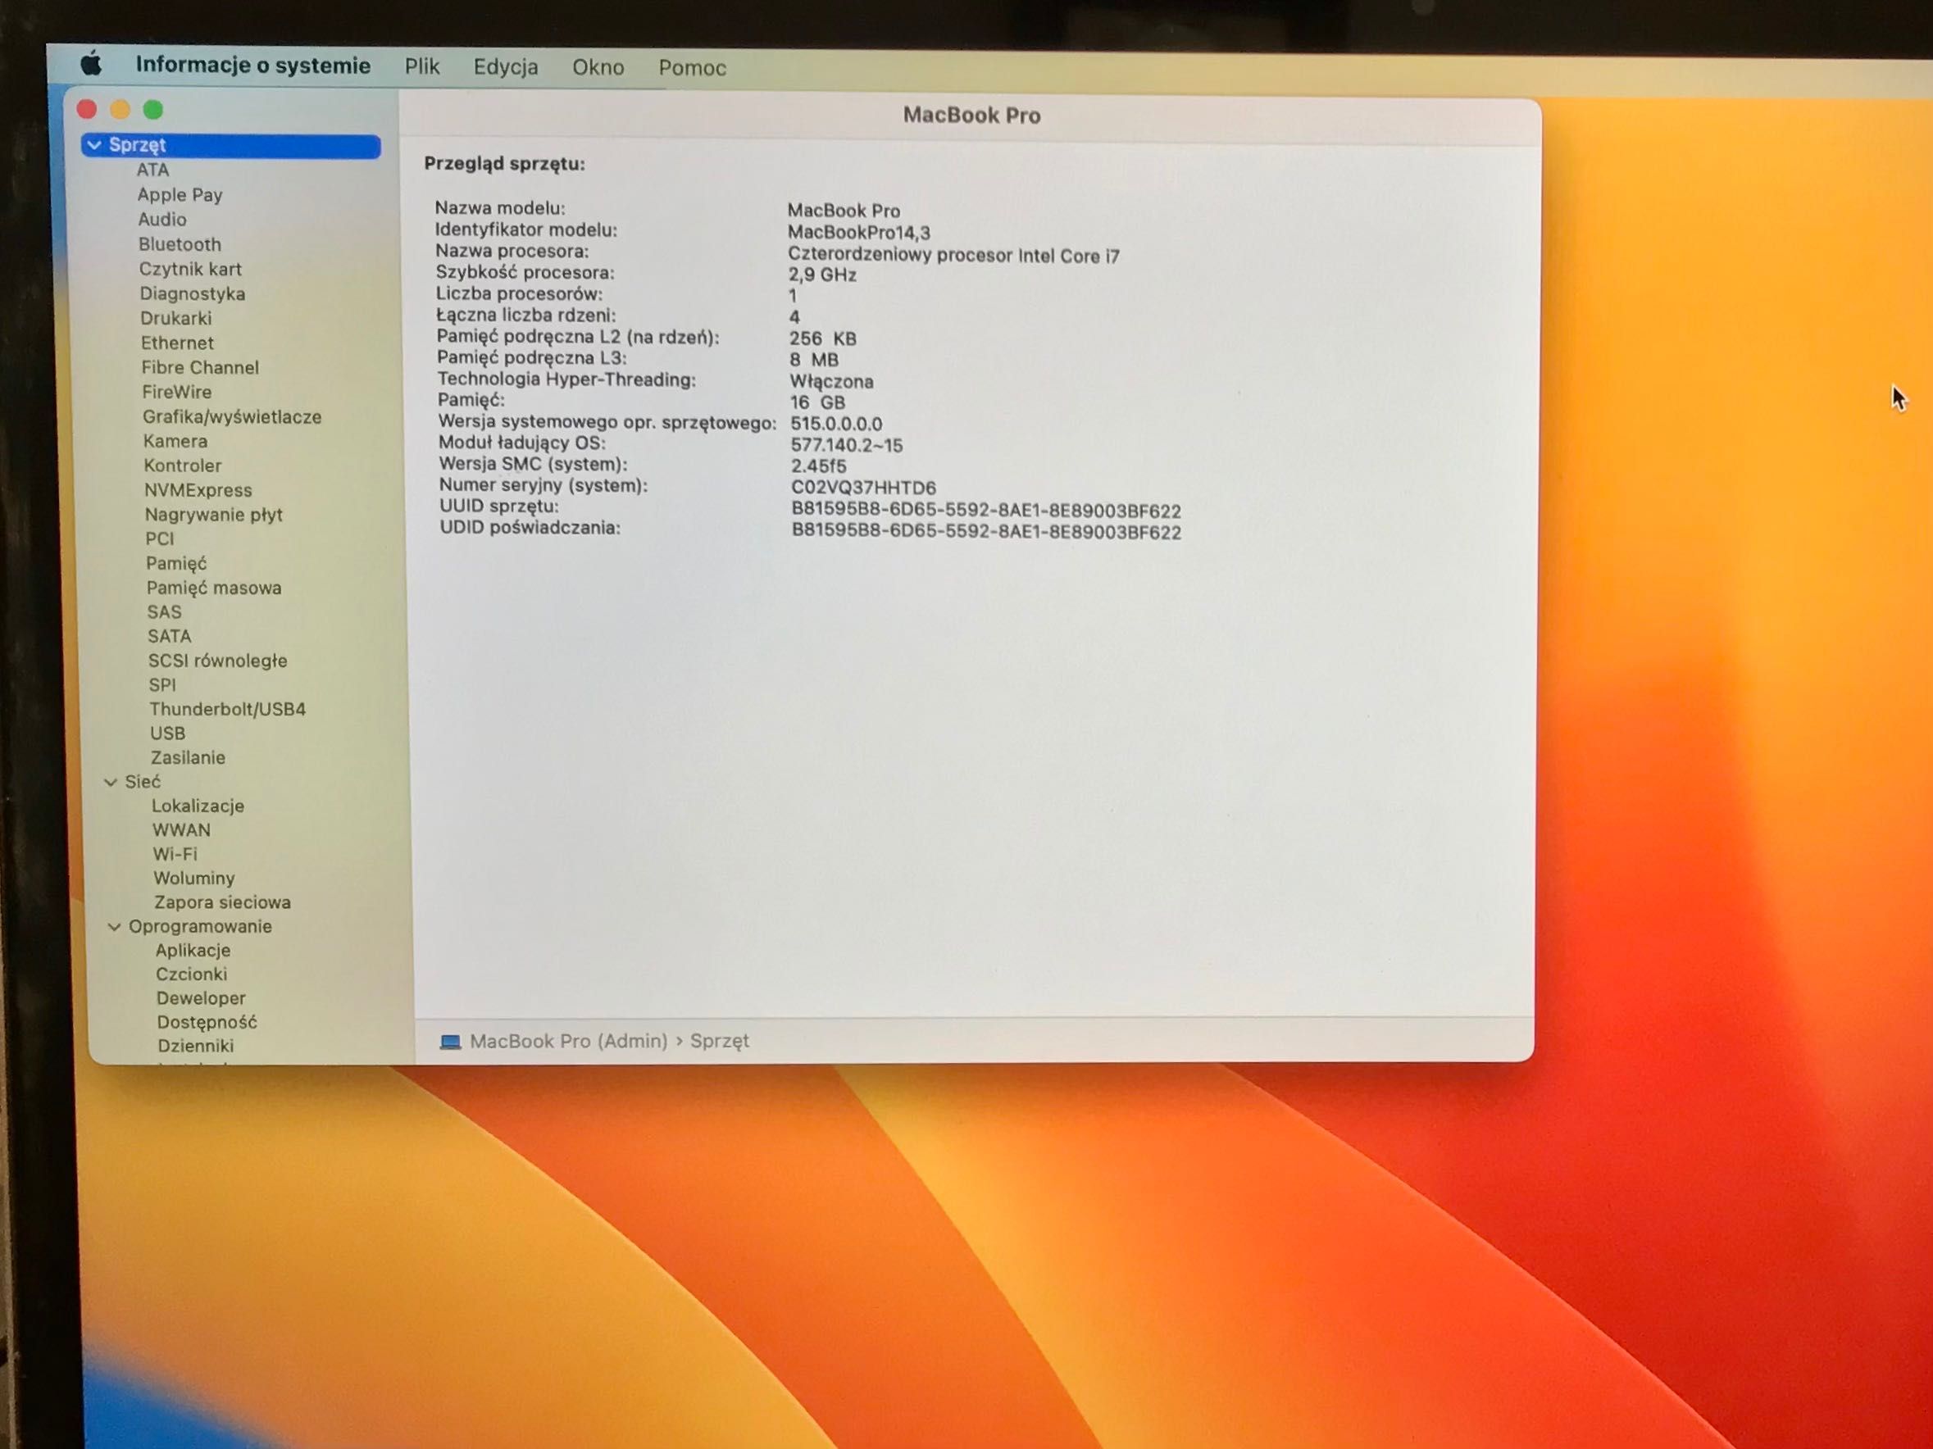The image size is (1933, 1449).
Task: Select SCSI równoległe in the sidebar
Action: pyautogui.click(x=217, y=661)
